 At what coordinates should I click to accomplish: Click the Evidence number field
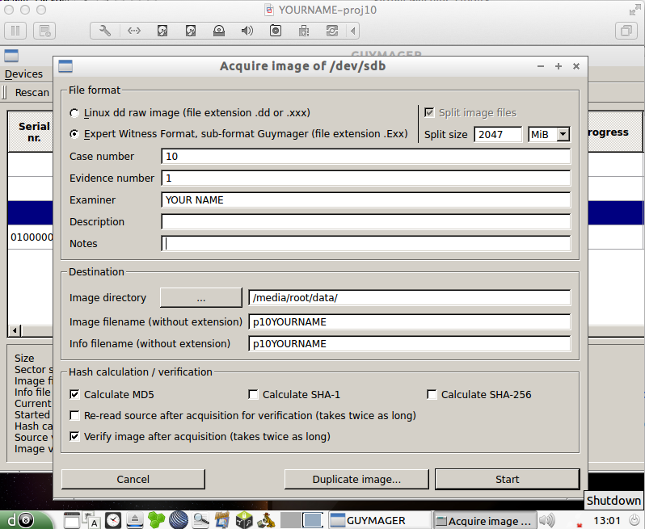(365, 178)
